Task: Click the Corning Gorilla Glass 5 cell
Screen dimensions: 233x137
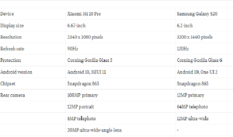Action: click(90, 60)
